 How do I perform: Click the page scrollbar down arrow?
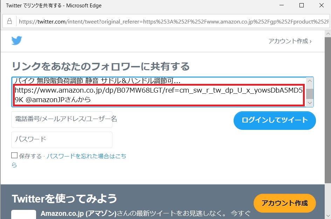[x=328, y=216]
